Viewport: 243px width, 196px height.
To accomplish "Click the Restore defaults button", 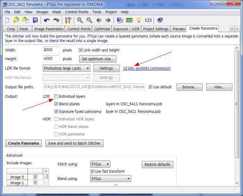I will point(157,164).
